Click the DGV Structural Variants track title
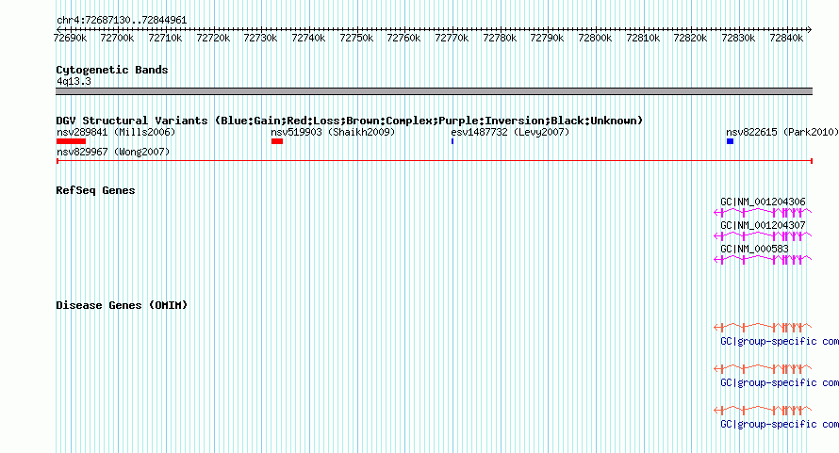Screen dimensions: 839x453 coord(350,121)
